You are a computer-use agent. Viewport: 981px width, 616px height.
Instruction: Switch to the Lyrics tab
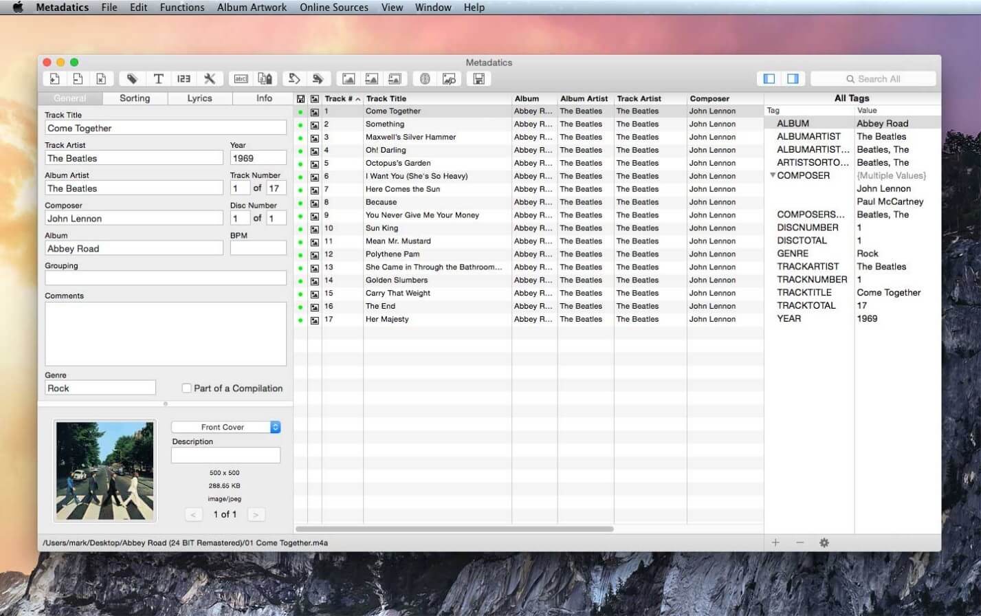[199, 98]
